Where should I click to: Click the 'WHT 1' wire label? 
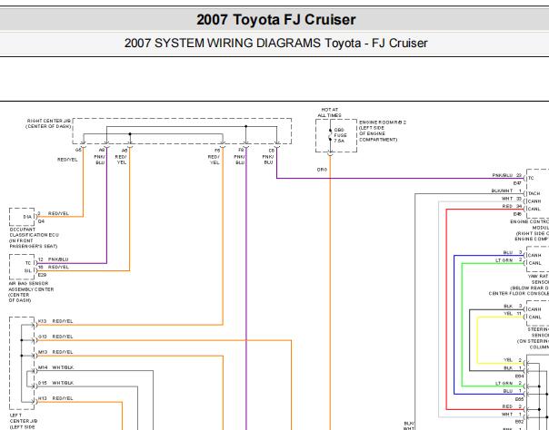click(x=512, y=414)
